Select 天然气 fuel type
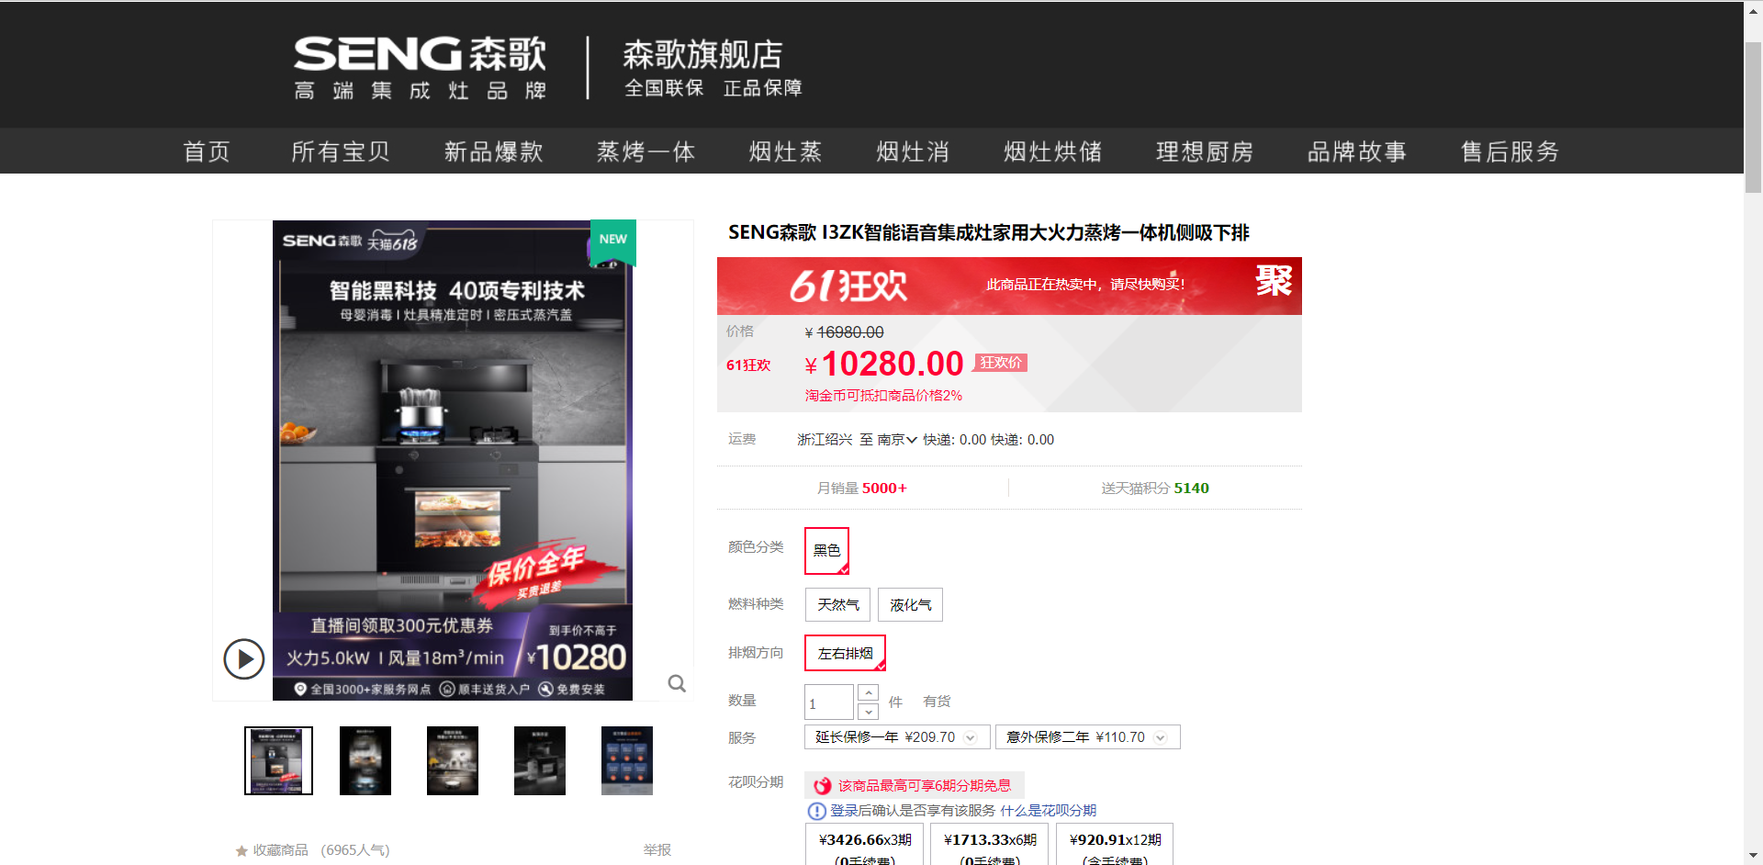1763x865 pixels. coord(838,604)
